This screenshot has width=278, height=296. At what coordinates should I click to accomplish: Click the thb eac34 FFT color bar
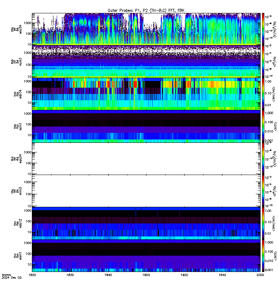[x=263, y=29]
